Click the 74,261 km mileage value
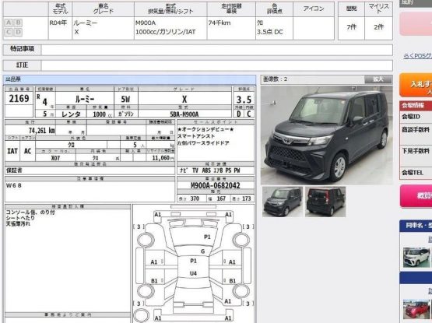The width and height of the screenshot is (432, 323). [x=41, y=130]
